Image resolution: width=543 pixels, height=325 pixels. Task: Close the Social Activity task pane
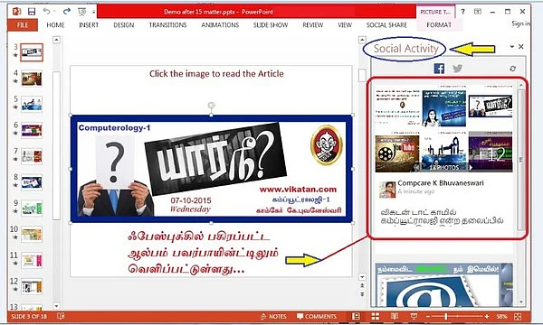521,46
